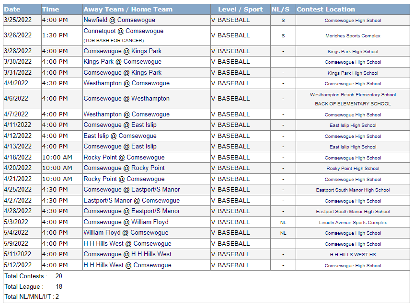Screen dimensions: 413x307
Task: Click the Total League value 18
Action: tap(59, 287)
